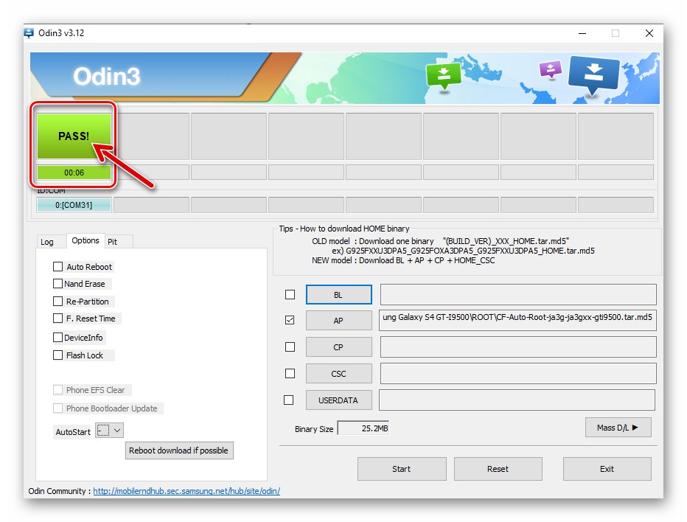Toggle the Flash Lock checkbox
The height and width of the screenshot is (522, 687).
click(x=57, y=355)
